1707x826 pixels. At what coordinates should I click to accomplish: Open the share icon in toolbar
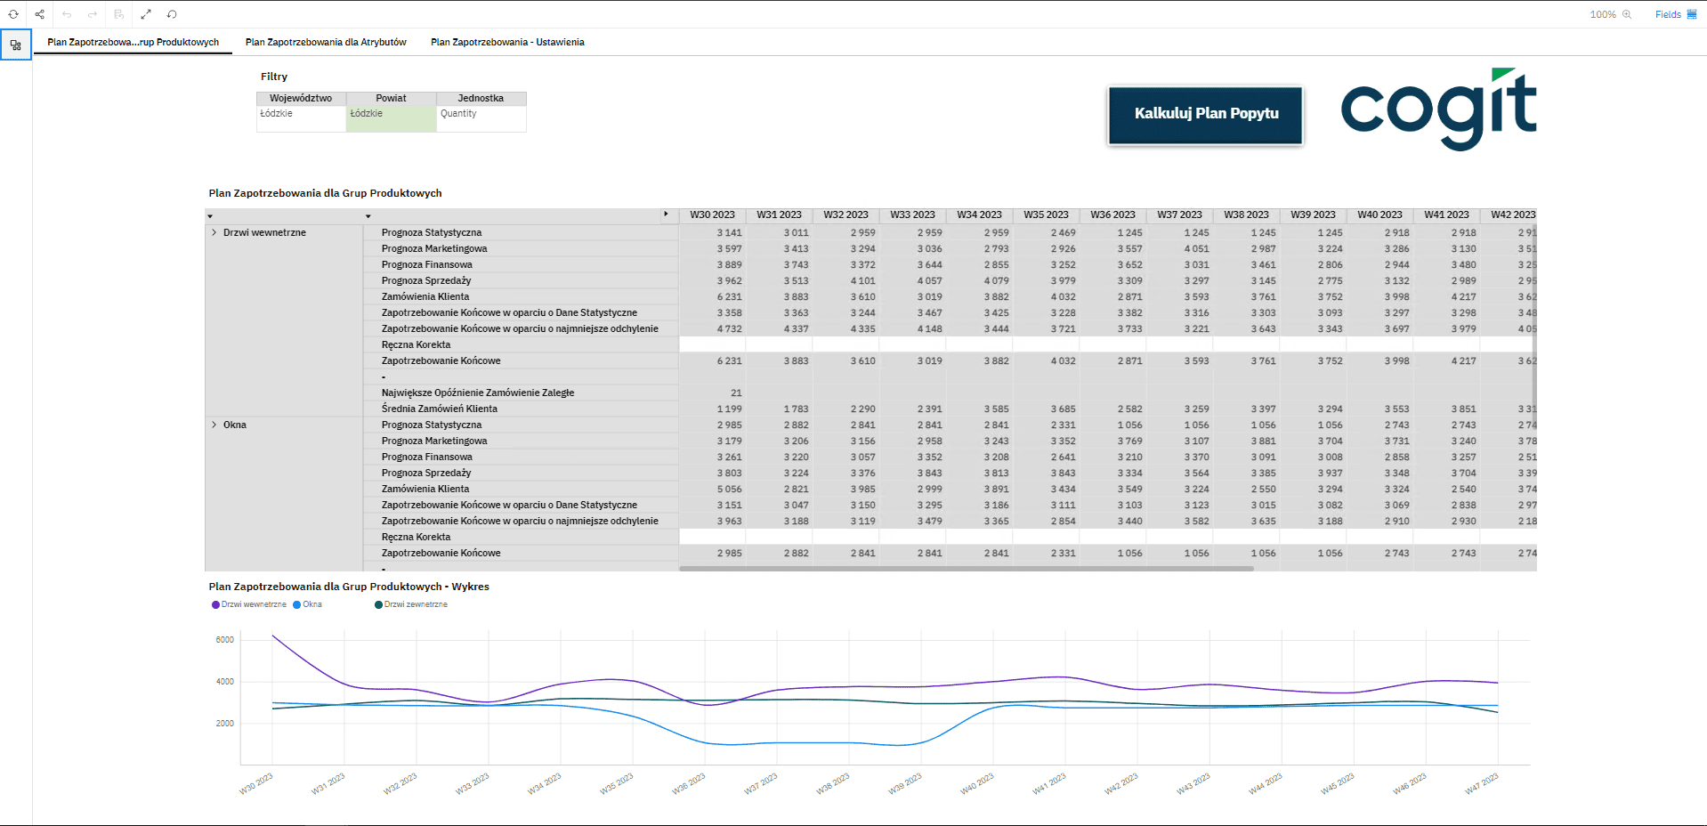click(x=40, y=14)
